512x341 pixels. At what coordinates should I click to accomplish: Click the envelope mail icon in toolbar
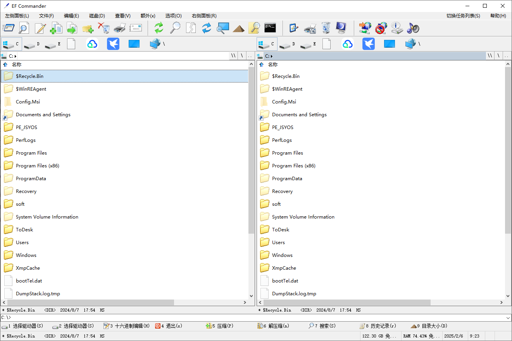(136, 28)
